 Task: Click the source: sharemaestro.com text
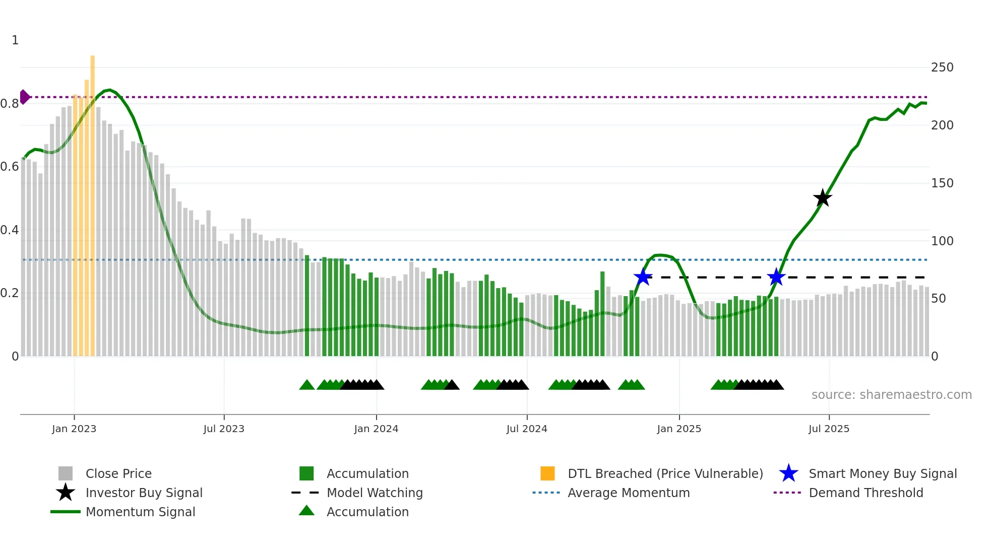[x=891, y=394]
